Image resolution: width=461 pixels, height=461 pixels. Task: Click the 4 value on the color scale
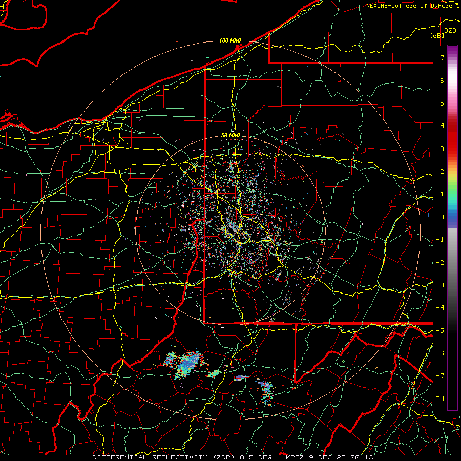coord(442,126)
